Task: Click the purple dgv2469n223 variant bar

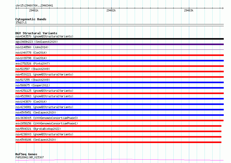Action: pos(119,44)
